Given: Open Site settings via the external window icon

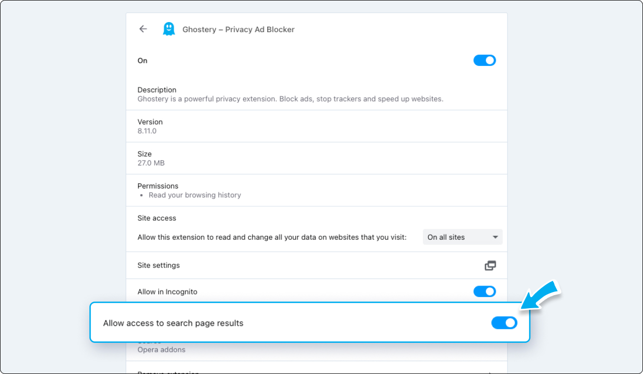Looking at the screenshot, I should click(490, 265).
